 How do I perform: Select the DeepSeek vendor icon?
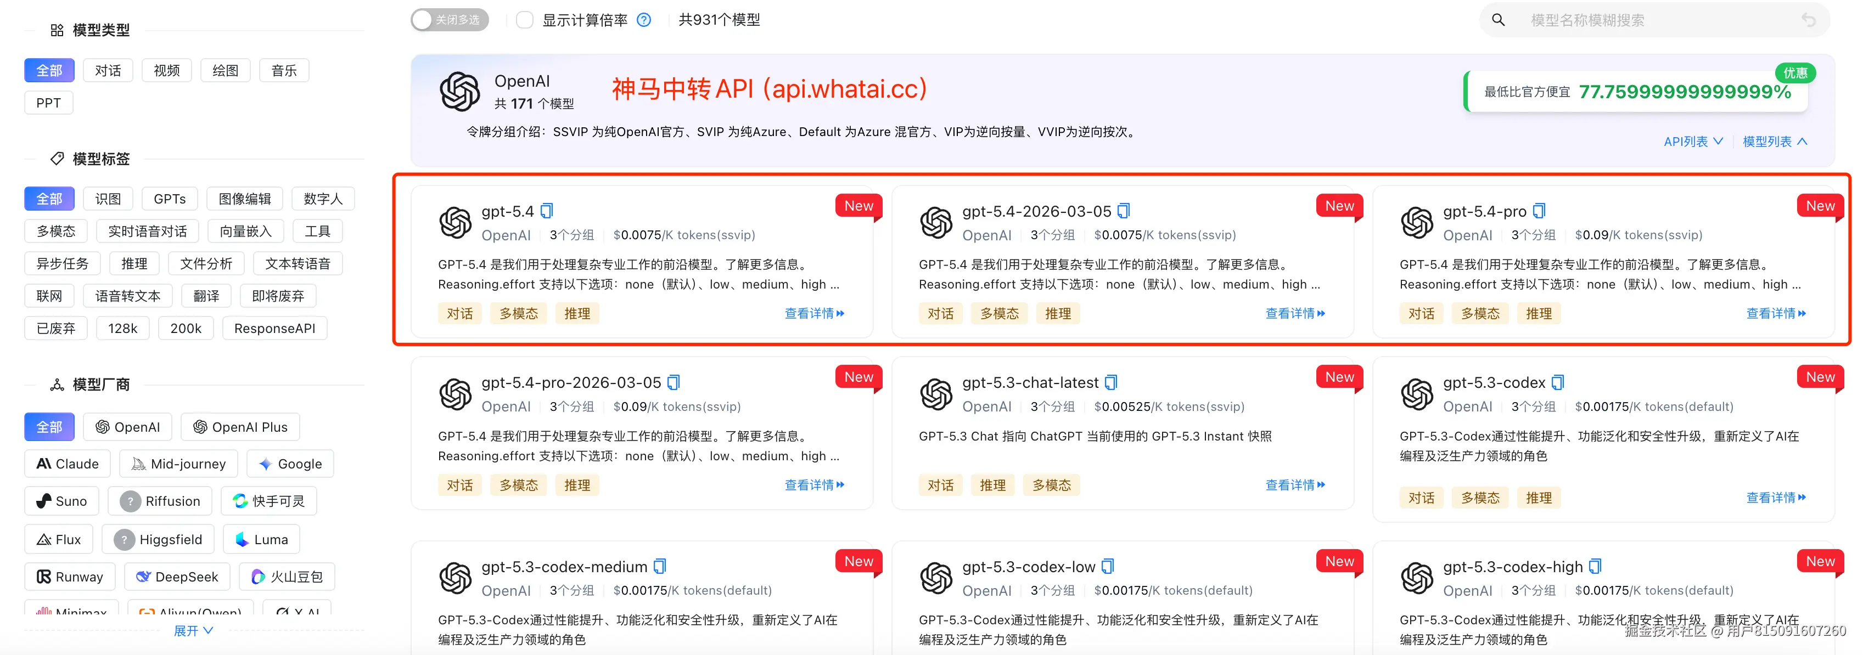(x=144, y=576)
